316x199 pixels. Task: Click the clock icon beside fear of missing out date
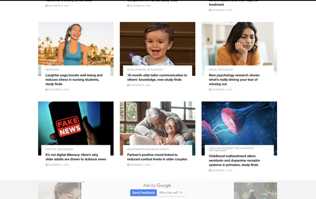pos(210,90)
